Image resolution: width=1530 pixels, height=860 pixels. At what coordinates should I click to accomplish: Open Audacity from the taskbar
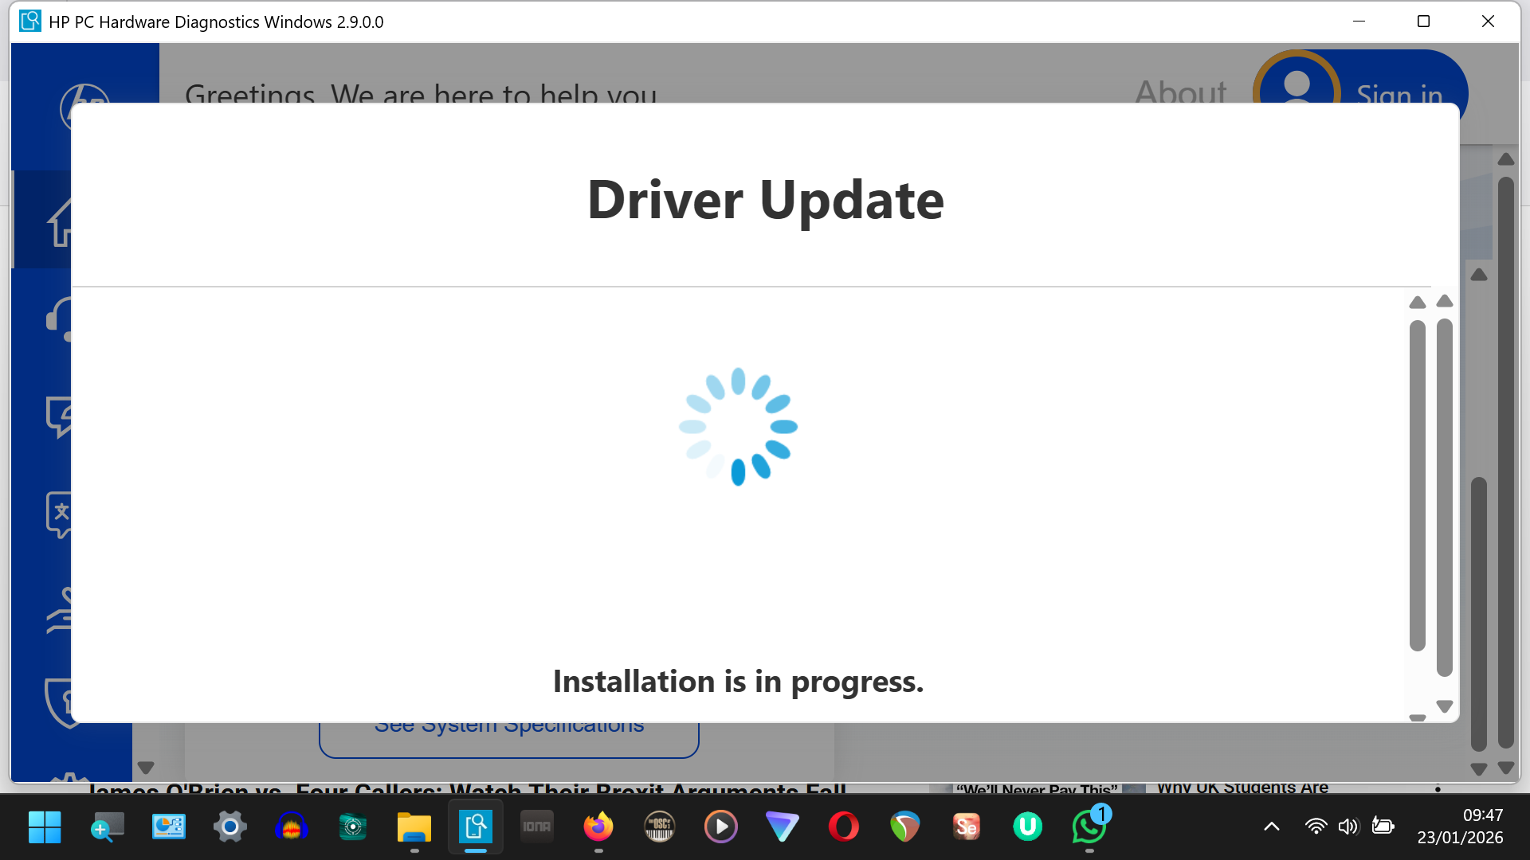click(x=292, y=827)
